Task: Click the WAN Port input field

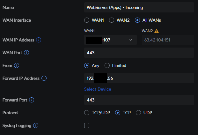Action: point(139,53)
